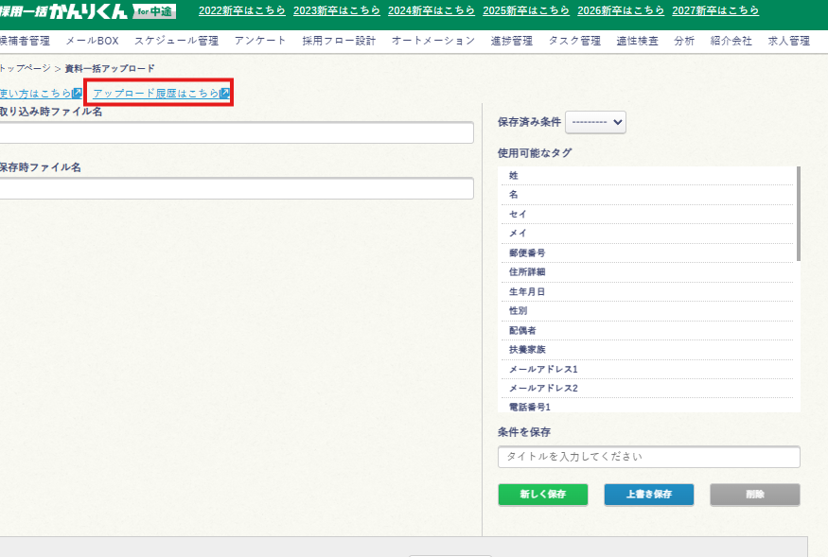Click the かんりくん logo
This screenshot has height=557, width=828.
[x=87, y=11]
